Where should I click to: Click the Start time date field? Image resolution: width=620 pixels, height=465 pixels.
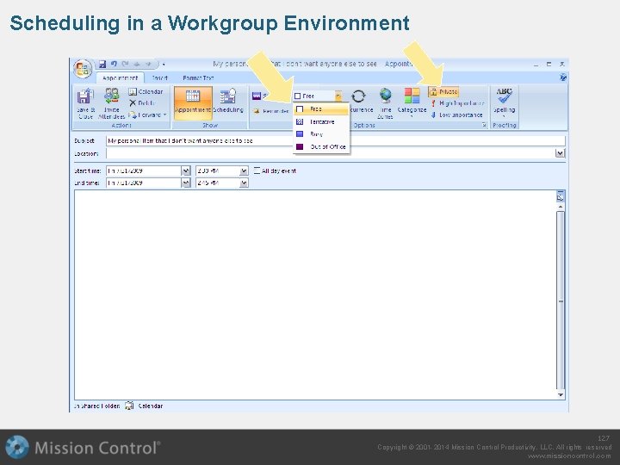click(x=144, y=170)
